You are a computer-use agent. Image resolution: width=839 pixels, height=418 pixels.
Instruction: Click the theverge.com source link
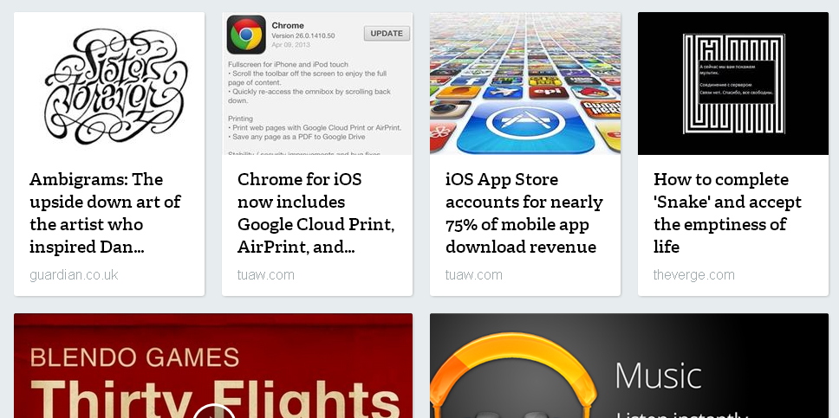click(694, 274)
